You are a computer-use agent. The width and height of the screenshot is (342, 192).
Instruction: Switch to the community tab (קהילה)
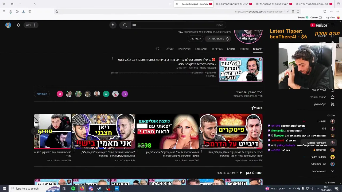pyautogui.click(x=170, y=49)
